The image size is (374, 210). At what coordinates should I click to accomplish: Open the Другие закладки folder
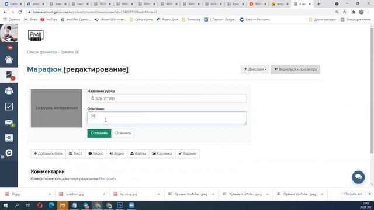[322, 19]
